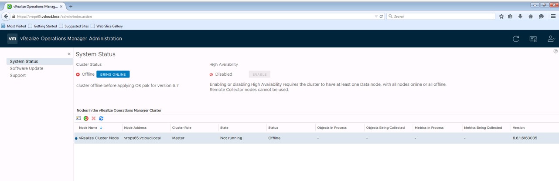Click the address bar URL
The height and width of the screenshot is (181, 559).
[55, 17]
